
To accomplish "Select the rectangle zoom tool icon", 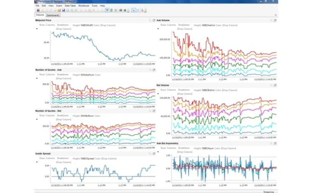I will click(138, 10).
